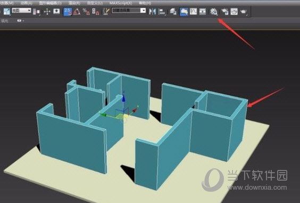
Task: Select the uniform Scale tool
Action: (7, 12)
